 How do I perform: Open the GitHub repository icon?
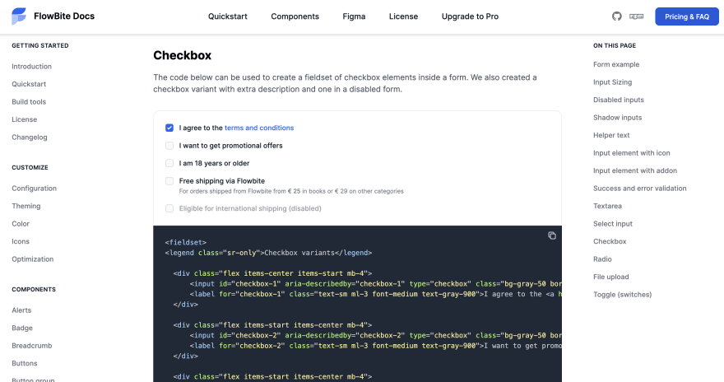click(617, 16)
